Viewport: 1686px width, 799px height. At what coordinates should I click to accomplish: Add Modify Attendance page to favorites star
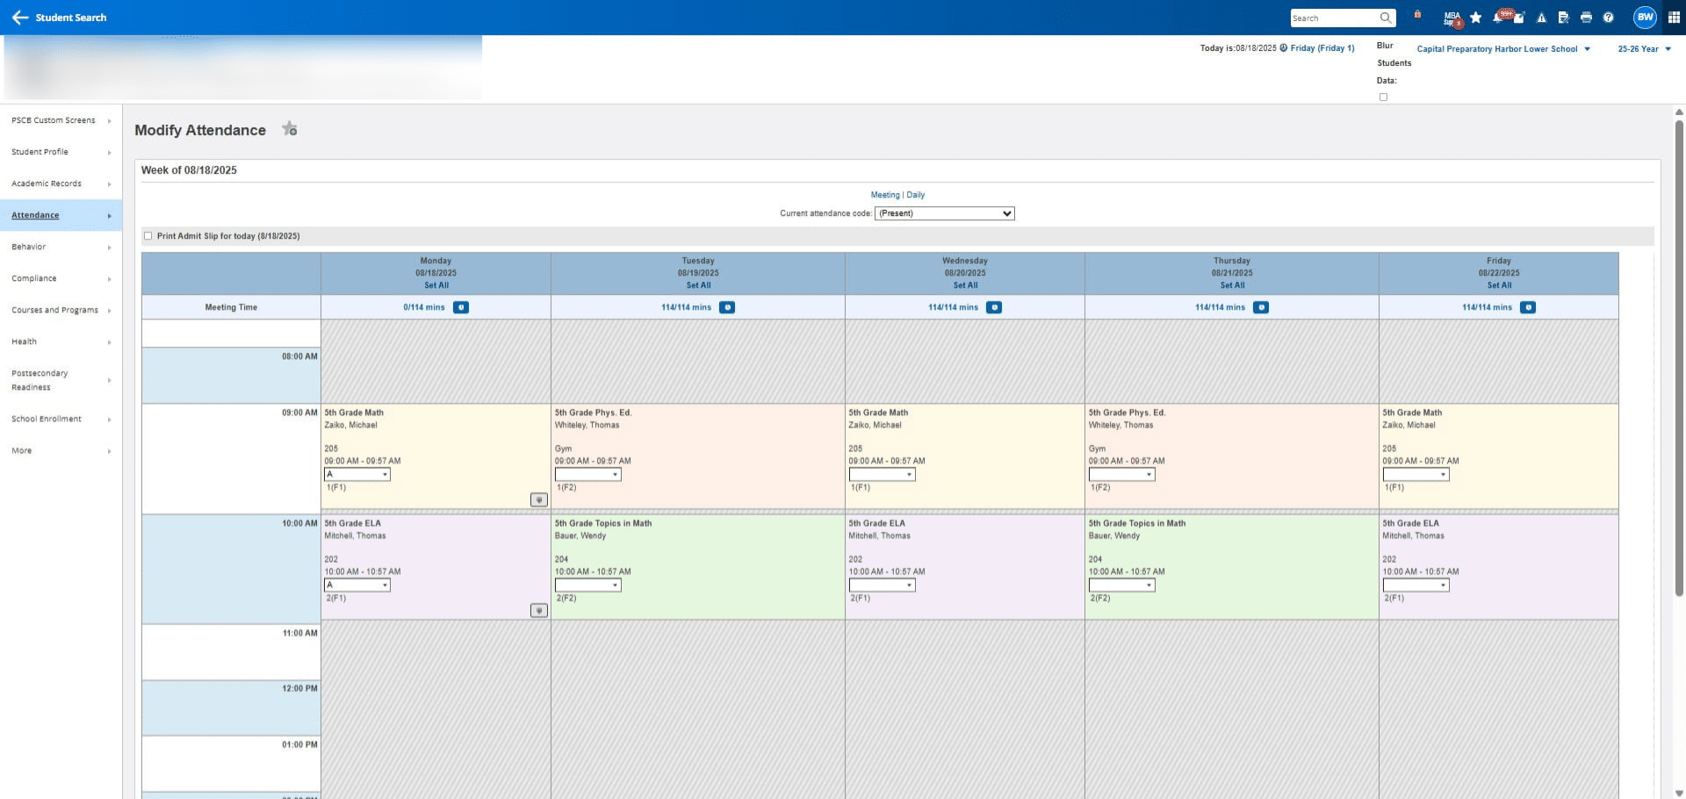pyautogui.click(x=289, y=129)
